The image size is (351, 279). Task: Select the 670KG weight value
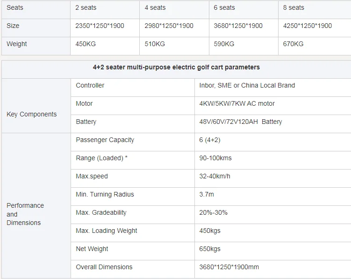pos(293,44)
